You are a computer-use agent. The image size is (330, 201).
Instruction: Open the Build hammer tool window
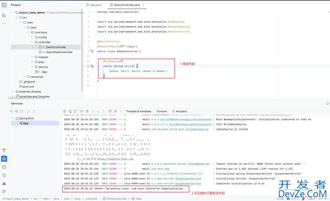(4, 151)
